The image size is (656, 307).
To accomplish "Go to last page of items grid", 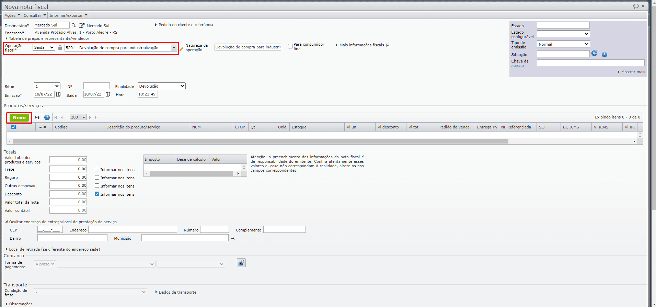I will pyautogui.click(x=96, y=117).
